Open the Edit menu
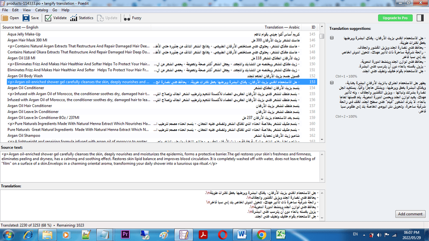This screenshot has width=429, height=241. point(16,10)
